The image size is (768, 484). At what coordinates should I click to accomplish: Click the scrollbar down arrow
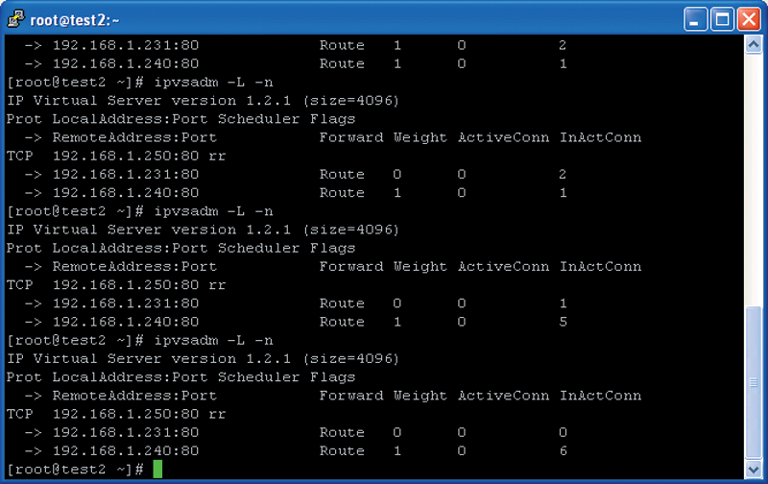click(753, 470)
